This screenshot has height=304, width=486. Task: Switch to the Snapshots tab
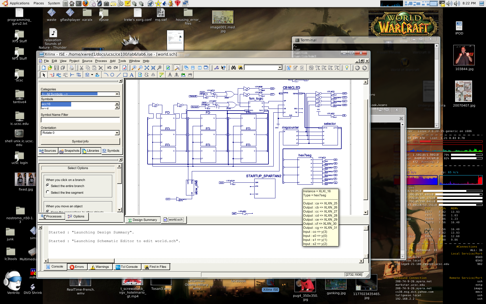69,151
